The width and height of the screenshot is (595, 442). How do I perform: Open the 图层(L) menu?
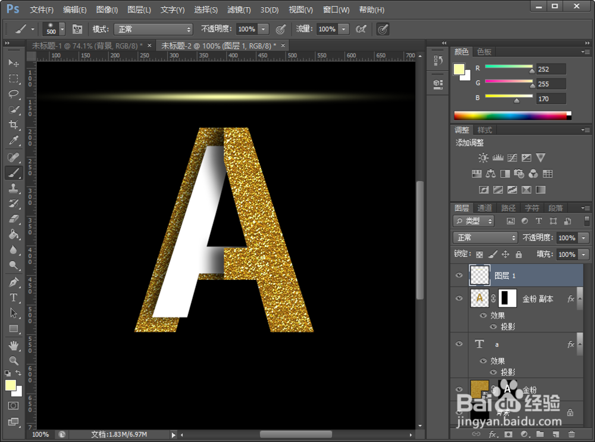(x=139, y=10)
